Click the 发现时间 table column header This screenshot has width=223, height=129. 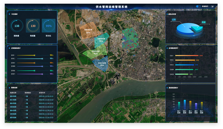(x=42, y=93)
